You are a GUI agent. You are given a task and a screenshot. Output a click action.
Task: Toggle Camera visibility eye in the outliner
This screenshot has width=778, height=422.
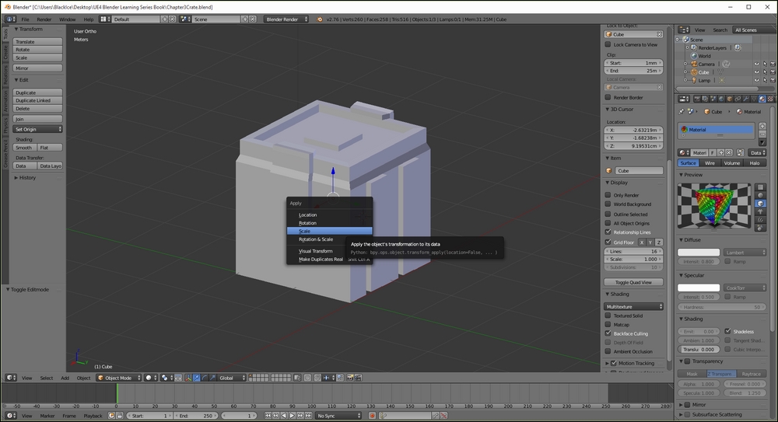coord(757,64)
